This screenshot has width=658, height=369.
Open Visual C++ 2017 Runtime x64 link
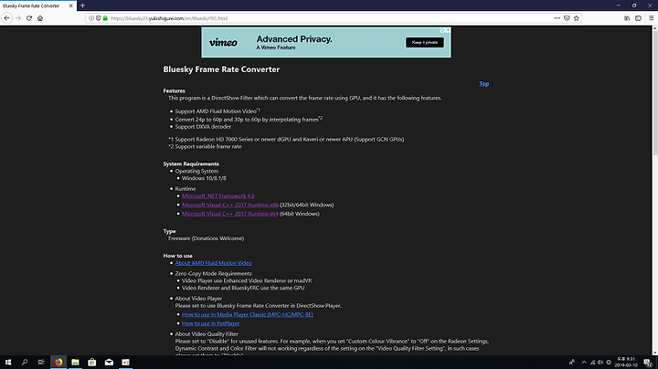point(230,214)
